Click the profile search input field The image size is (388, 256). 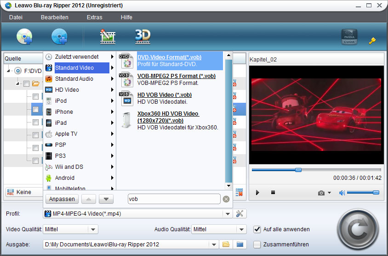(x=174, y=199)
